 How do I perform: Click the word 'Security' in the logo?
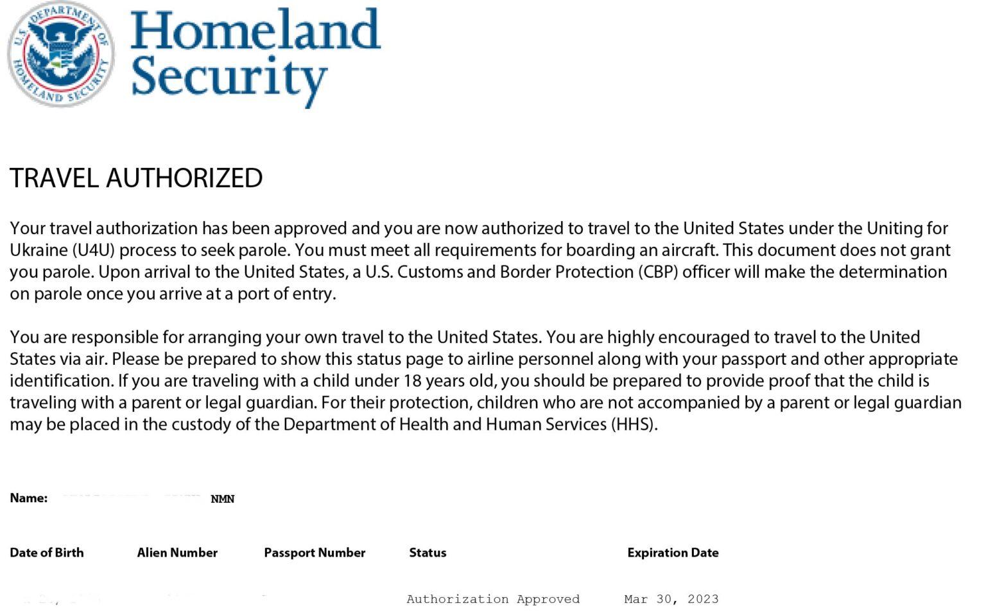pyautogui.click(x=229, y=81)
